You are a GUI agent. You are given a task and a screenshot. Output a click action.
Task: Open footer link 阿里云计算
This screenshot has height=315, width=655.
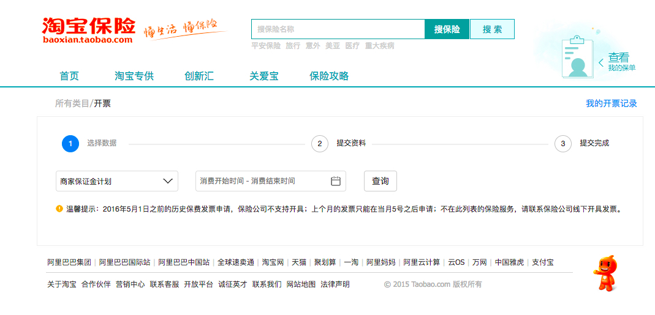(422, 262)
